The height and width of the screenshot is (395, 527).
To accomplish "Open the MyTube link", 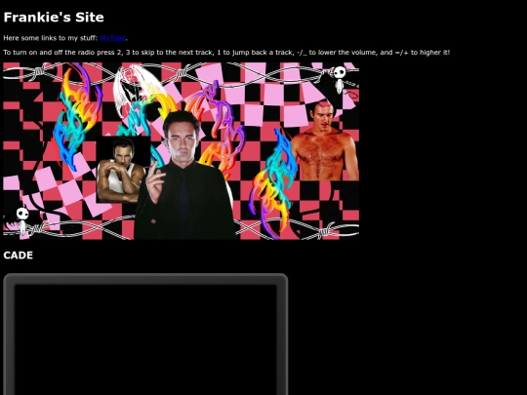I will [112, 38].
